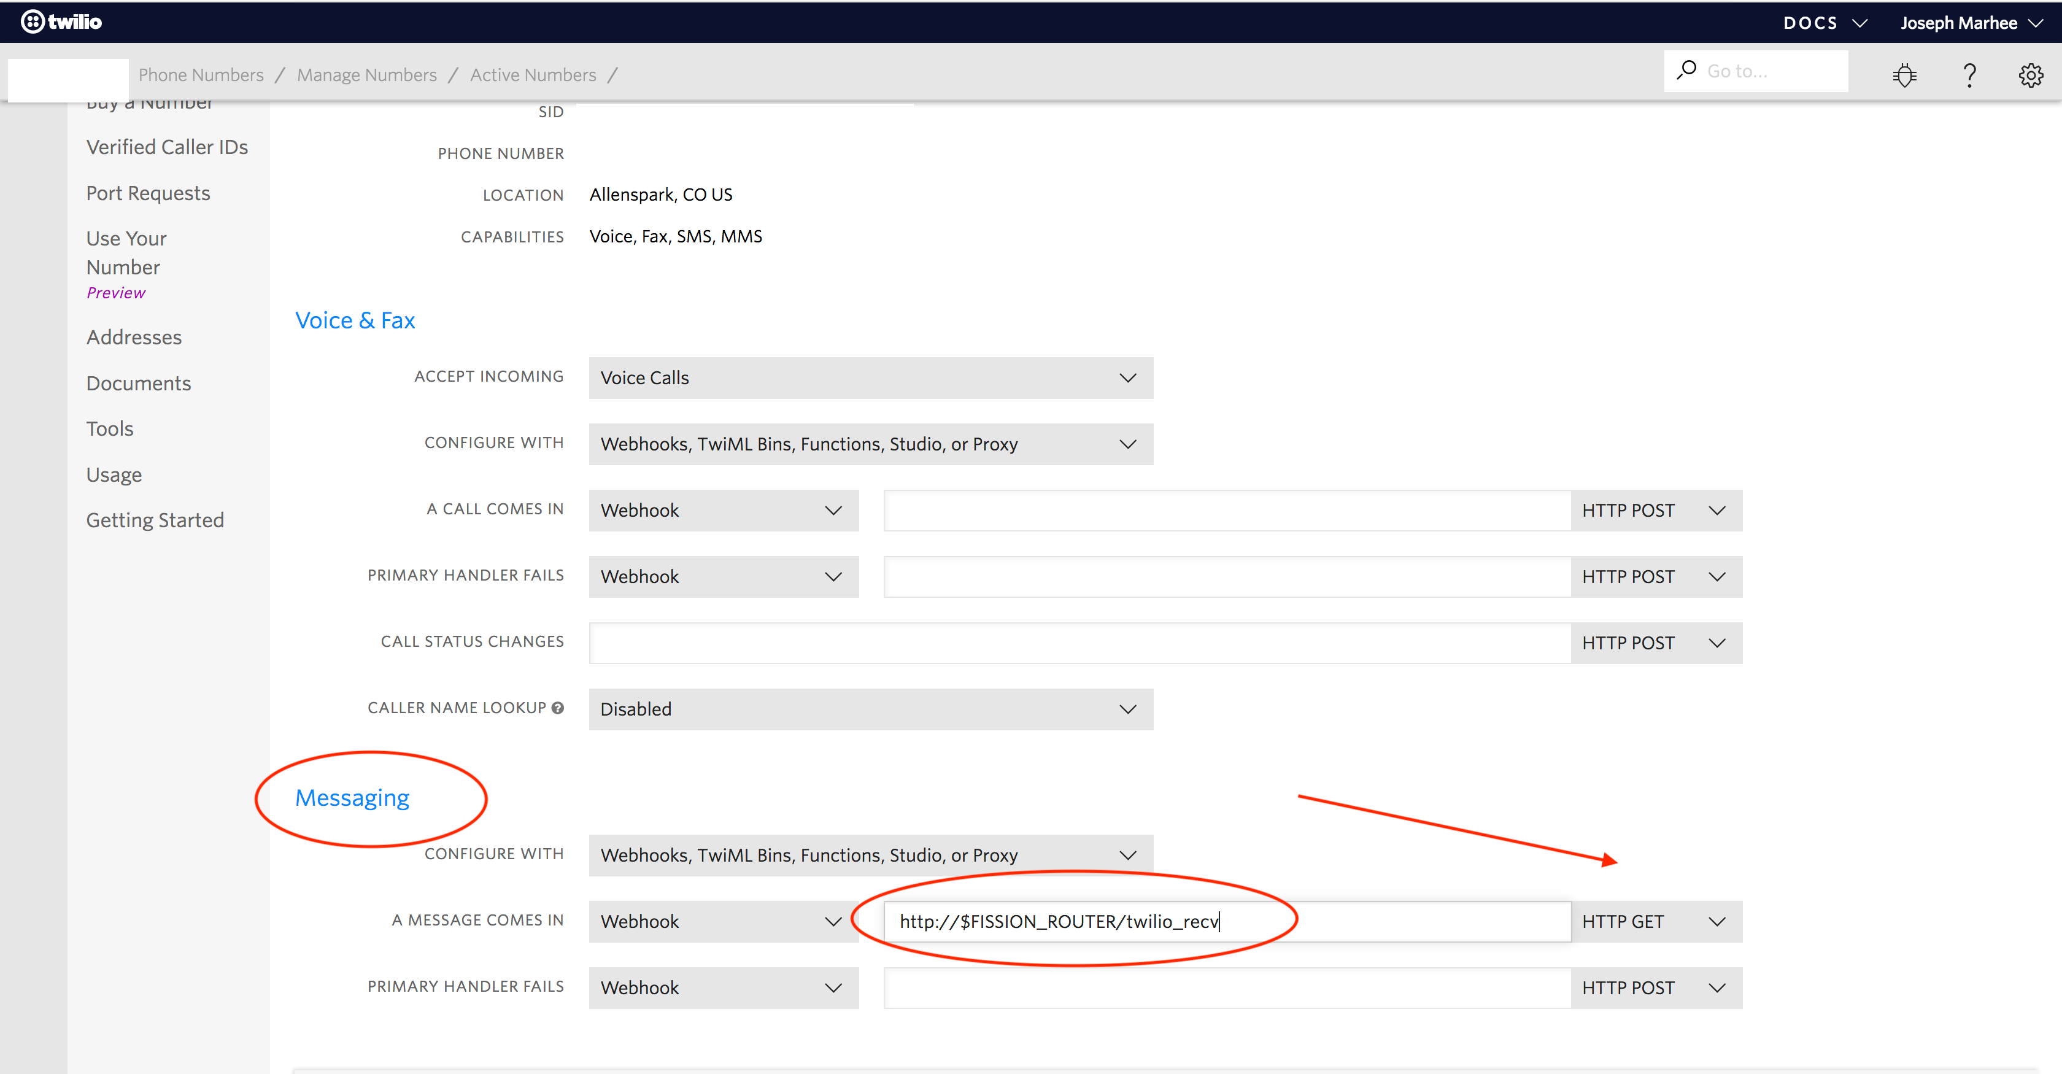Select the Voice, Fax, SMS, MMS capabilities text
2062x1074 pixels.
point(676,236)
